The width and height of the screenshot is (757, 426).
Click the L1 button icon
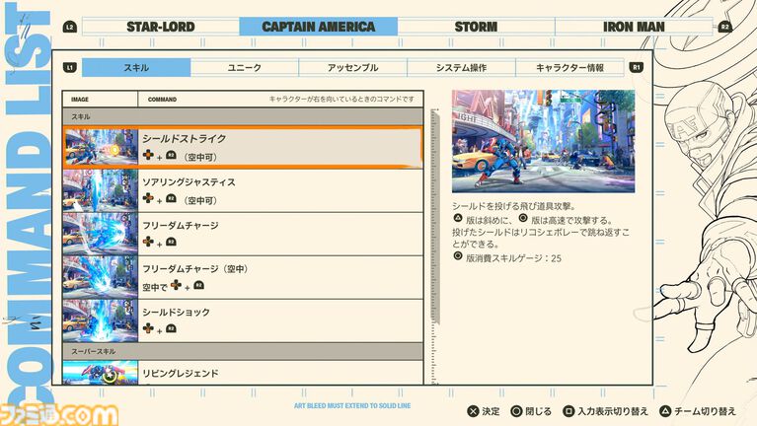70,67
